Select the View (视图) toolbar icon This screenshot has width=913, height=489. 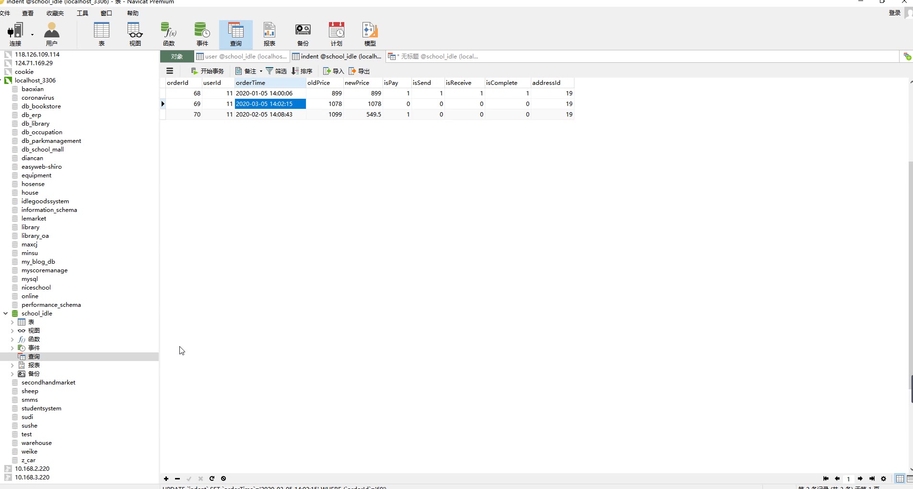point(135,34)
